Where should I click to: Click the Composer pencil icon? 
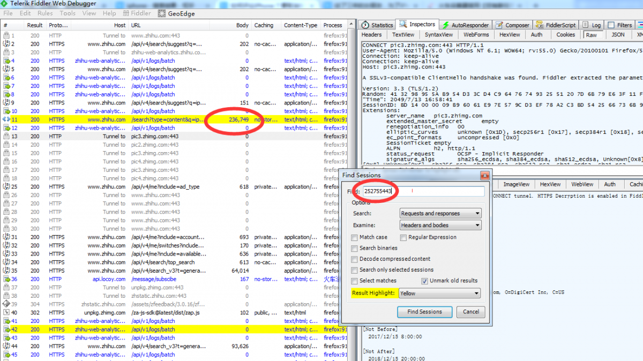[x=499, y=25]
